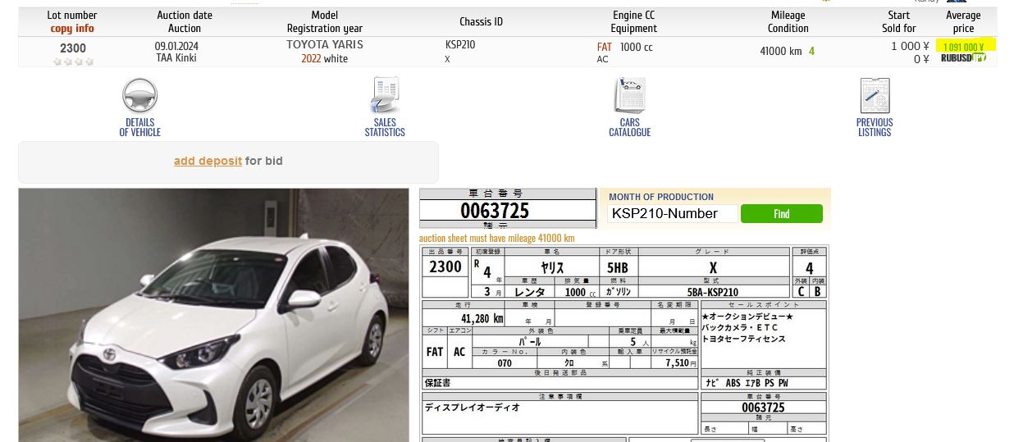
Task: Click the RUBUSD currency switch icon
Action: click(x=963, y=58)
